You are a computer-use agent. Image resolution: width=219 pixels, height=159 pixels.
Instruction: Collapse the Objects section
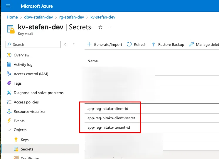(x=9, y=130)
